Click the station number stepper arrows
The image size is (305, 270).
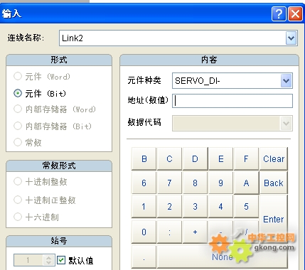(48, 260)
